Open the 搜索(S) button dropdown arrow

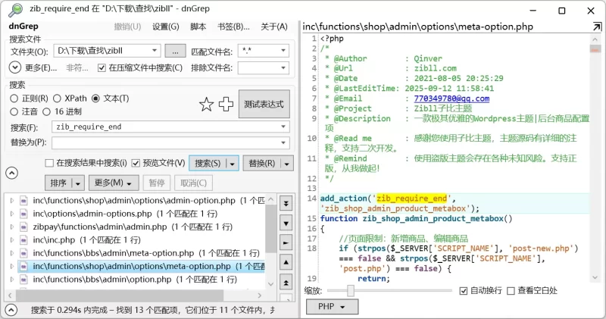233,164
